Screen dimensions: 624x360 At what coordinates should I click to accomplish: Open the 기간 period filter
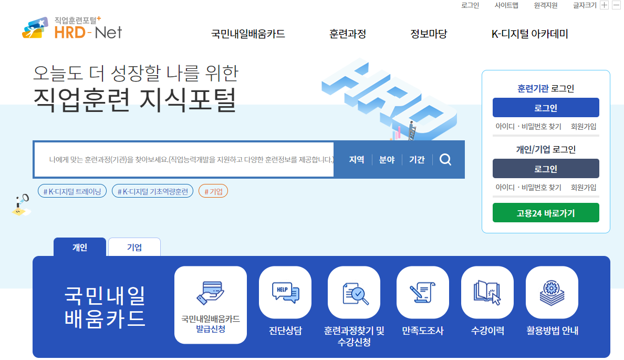click(x=417, y=160)
